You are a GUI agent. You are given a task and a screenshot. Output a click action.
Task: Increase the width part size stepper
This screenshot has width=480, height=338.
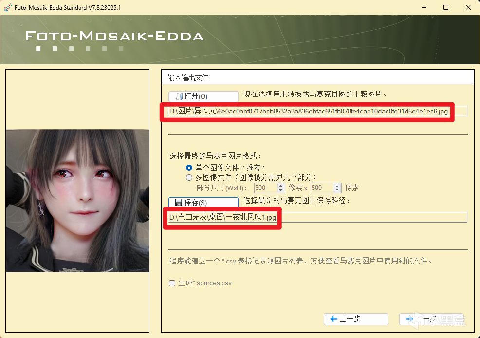coord(281,186)
